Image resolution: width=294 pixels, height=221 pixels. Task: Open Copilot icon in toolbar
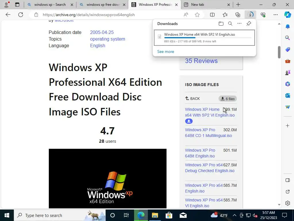coord(287,15)
